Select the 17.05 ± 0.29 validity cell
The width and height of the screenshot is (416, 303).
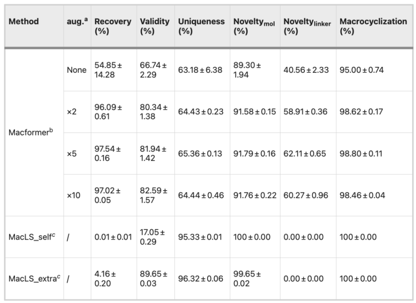152,237
